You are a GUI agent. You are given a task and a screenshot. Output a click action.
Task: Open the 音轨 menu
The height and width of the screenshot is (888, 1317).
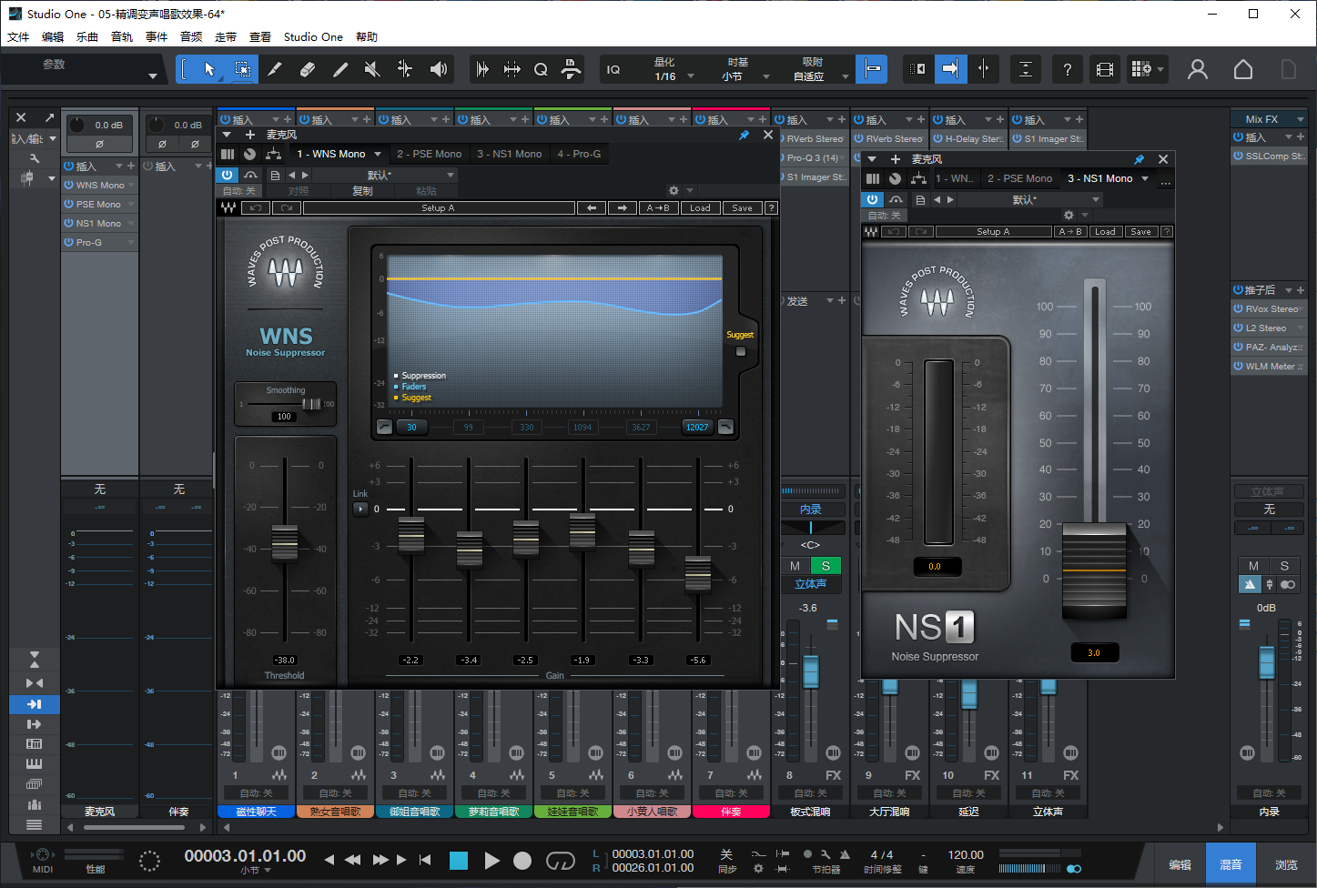(x=121, y=36)
